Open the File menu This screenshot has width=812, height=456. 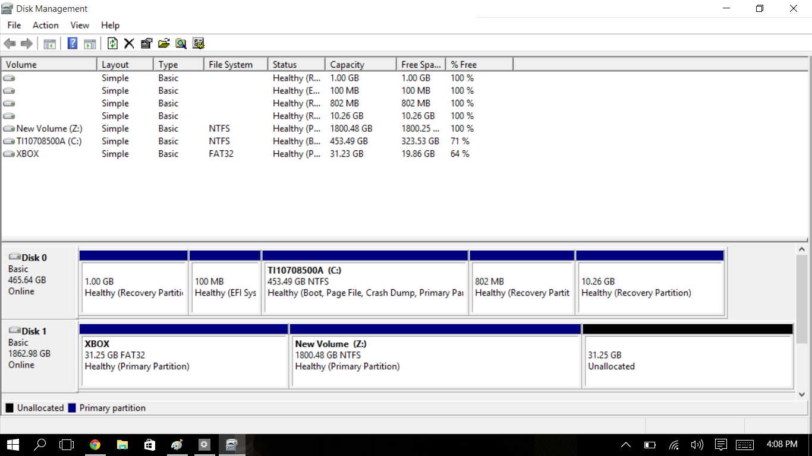tap(14, 25)
